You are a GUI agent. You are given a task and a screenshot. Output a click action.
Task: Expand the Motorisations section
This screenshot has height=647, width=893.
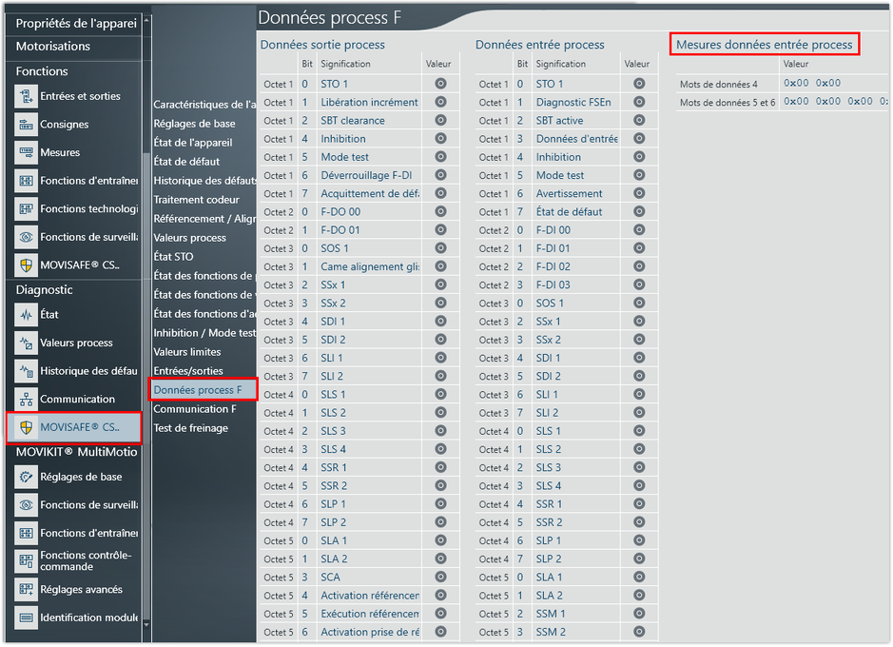[53, 47]
